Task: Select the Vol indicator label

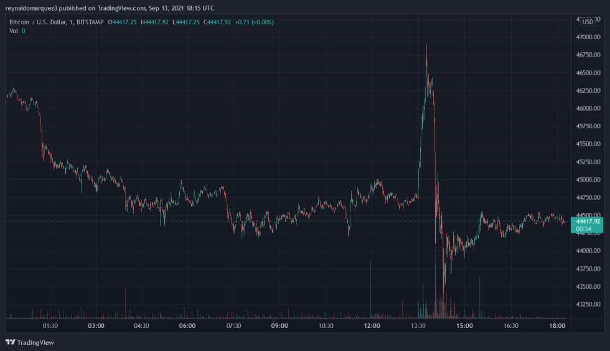Action: [13, 30]
